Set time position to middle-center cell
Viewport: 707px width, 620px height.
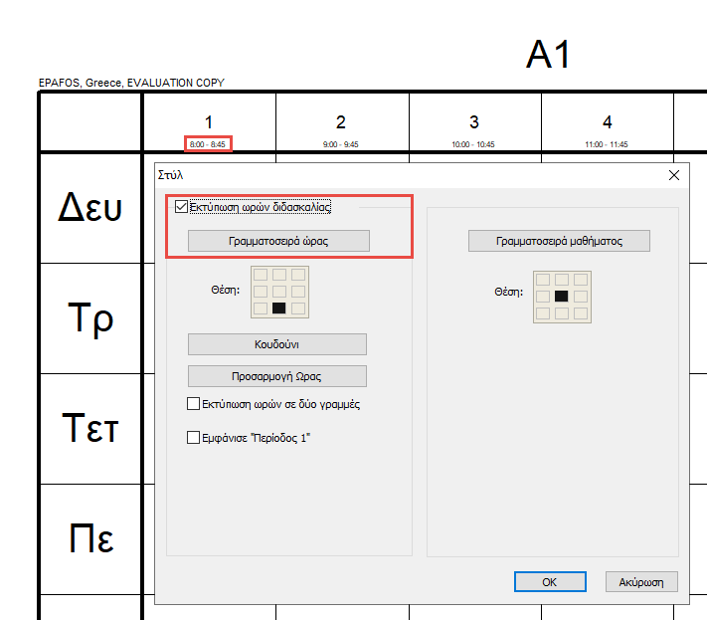(x=279, y=292)
